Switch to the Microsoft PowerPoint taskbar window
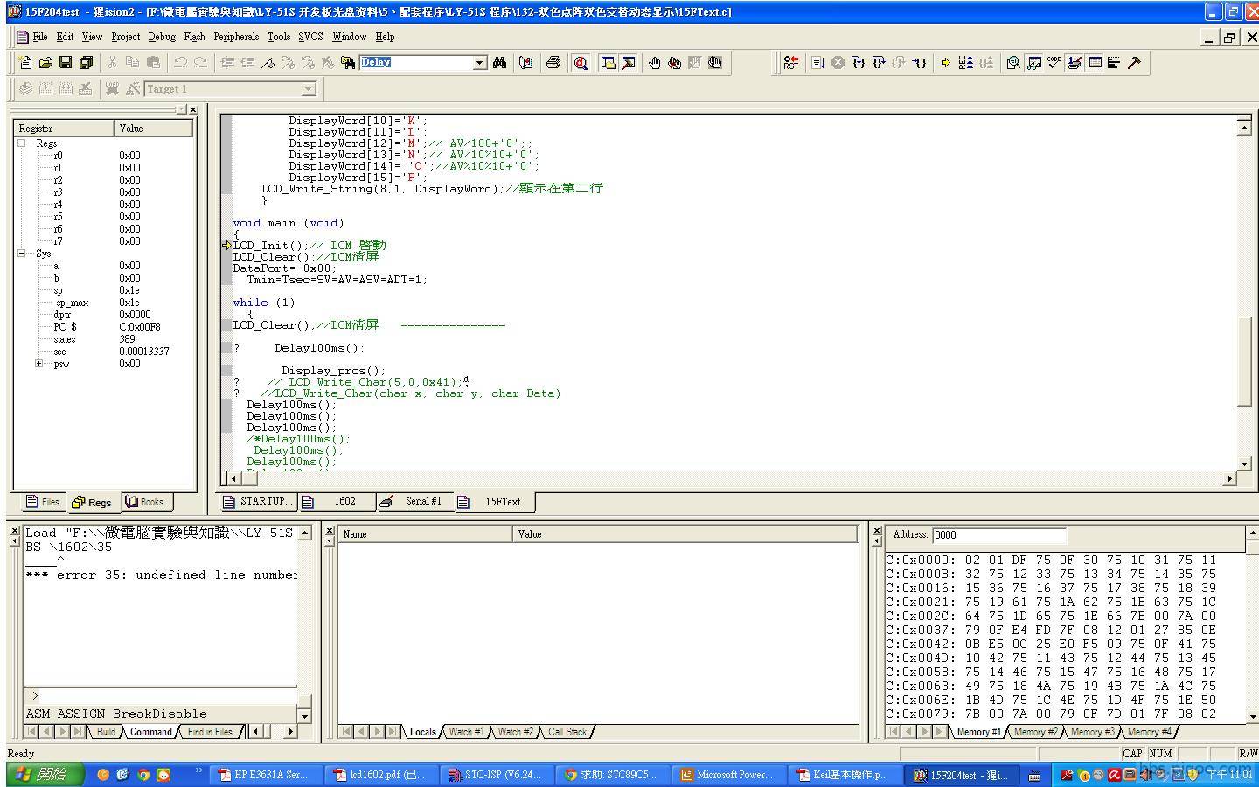Image resolution: width=1259 pixels, height=787 pixels. [727, 775]
